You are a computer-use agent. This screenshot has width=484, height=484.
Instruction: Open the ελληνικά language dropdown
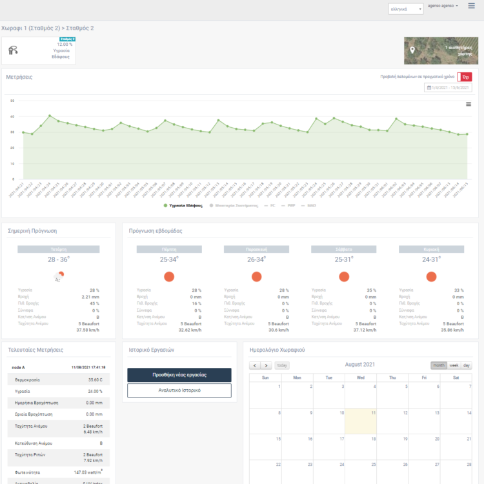406,9
